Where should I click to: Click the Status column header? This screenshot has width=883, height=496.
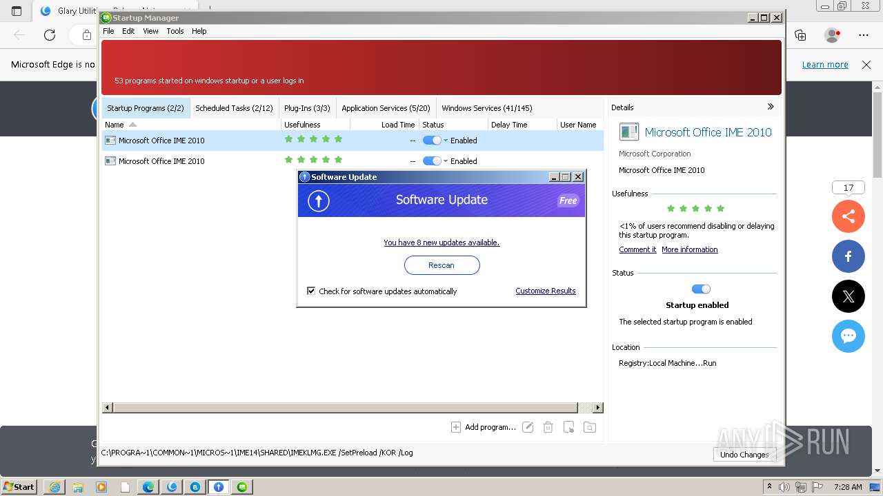coord(453,125)
